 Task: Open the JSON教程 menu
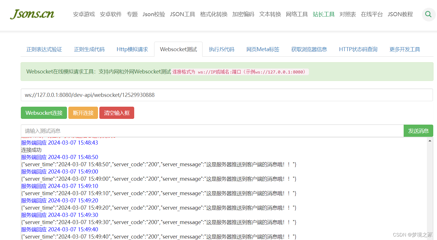coord(400,14)
